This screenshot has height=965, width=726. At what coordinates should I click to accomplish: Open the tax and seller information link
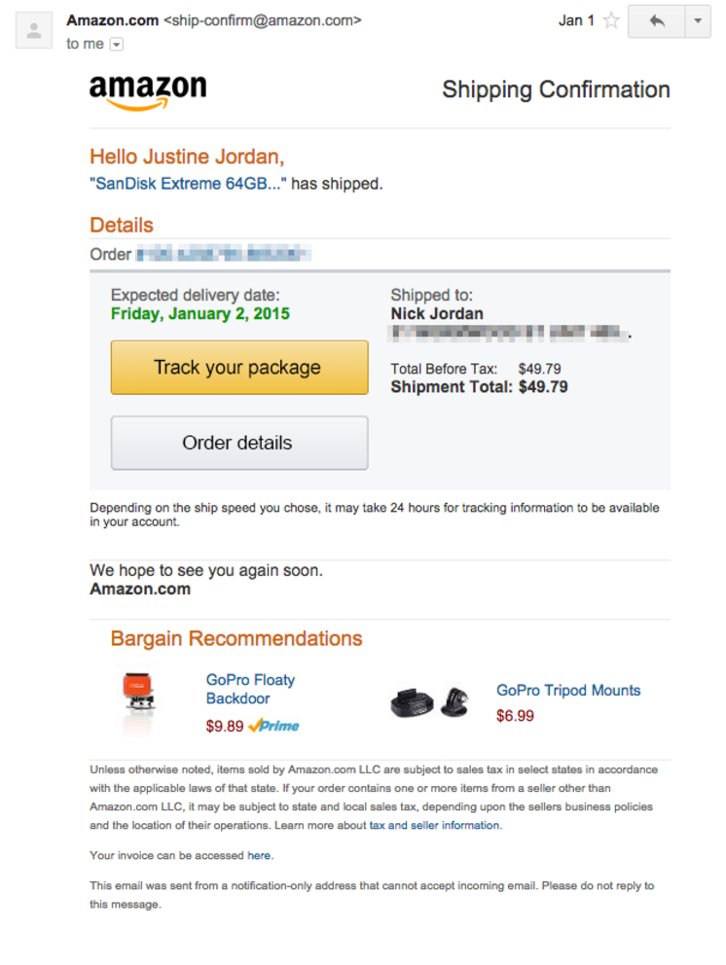pyautogui.click(x=434, y=825)
